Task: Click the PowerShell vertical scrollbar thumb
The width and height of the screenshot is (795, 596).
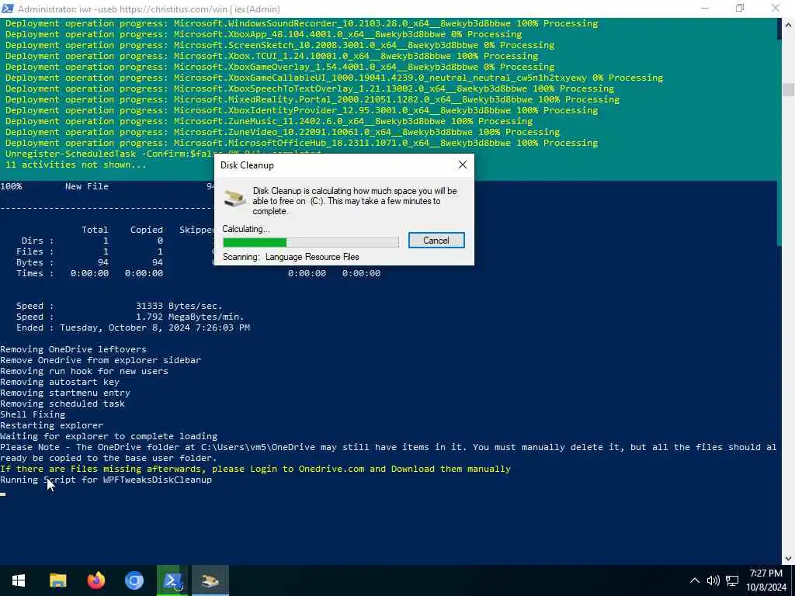Action: tap(789, 89)
